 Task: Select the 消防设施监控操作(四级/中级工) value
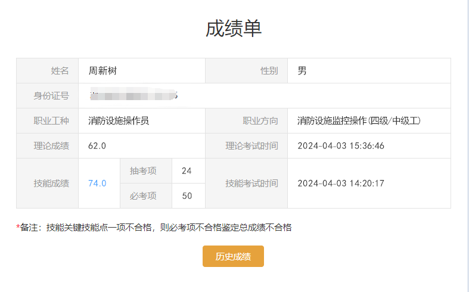[x=359, y=121]
